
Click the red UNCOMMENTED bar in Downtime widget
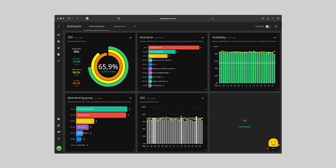click(174, 48)
